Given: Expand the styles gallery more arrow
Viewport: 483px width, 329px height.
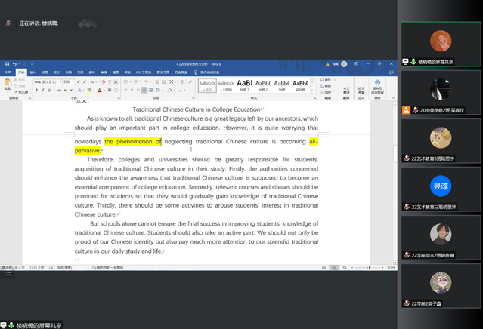Looking at the screenshot, I should pos(311,91).
